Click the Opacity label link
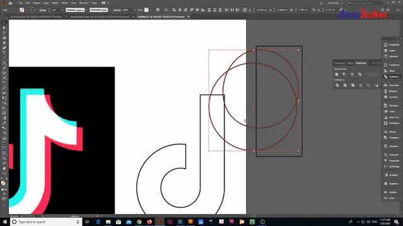This screenshot has width=403, height=226. coord(116,10)
